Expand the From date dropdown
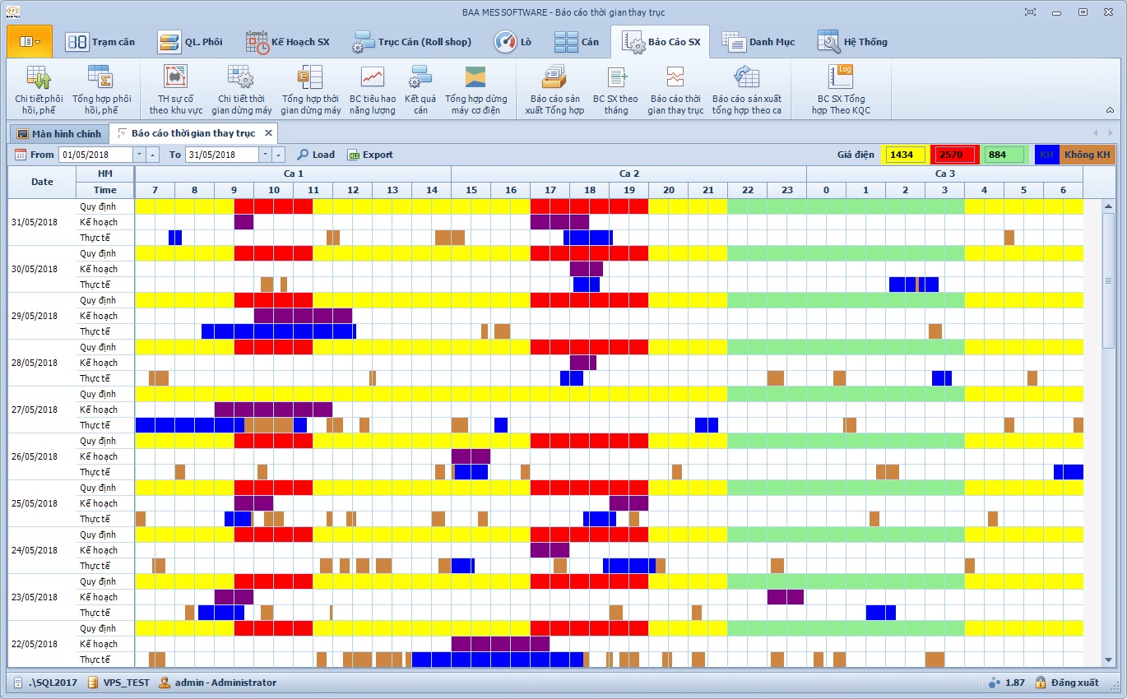The height and width of the screenshot is (699, 1127). [x=139, y=155]
